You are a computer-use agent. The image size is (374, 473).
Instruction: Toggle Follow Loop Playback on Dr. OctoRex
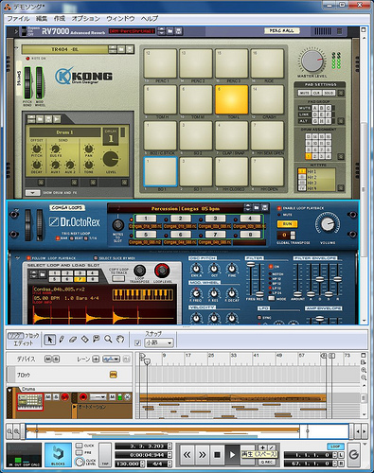pyautogui.click(x=28, y=258)
